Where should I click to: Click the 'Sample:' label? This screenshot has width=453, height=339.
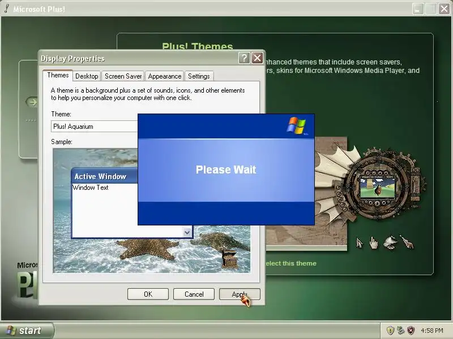(62, 142)
